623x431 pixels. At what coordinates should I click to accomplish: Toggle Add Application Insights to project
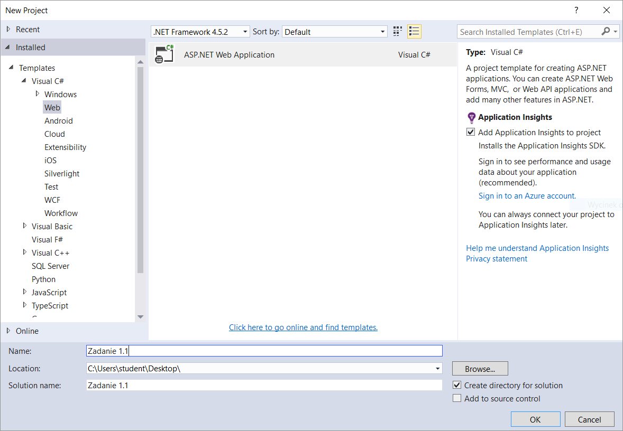471,132
